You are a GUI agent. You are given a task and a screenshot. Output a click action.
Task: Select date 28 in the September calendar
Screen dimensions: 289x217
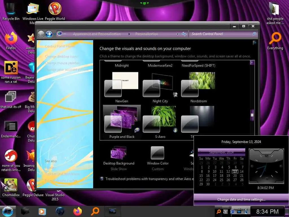click(242, 180)
